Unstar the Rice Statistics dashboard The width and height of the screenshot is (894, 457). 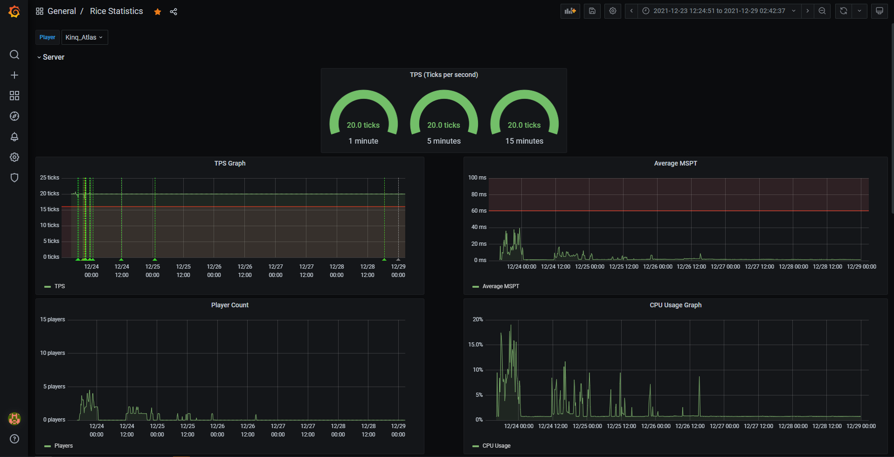tap(158, 12)
